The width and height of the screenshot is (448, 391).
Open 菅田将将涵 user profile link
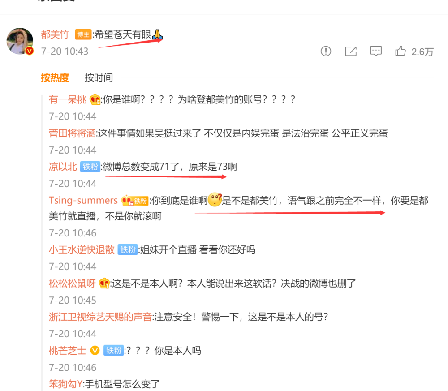(72, 133)
